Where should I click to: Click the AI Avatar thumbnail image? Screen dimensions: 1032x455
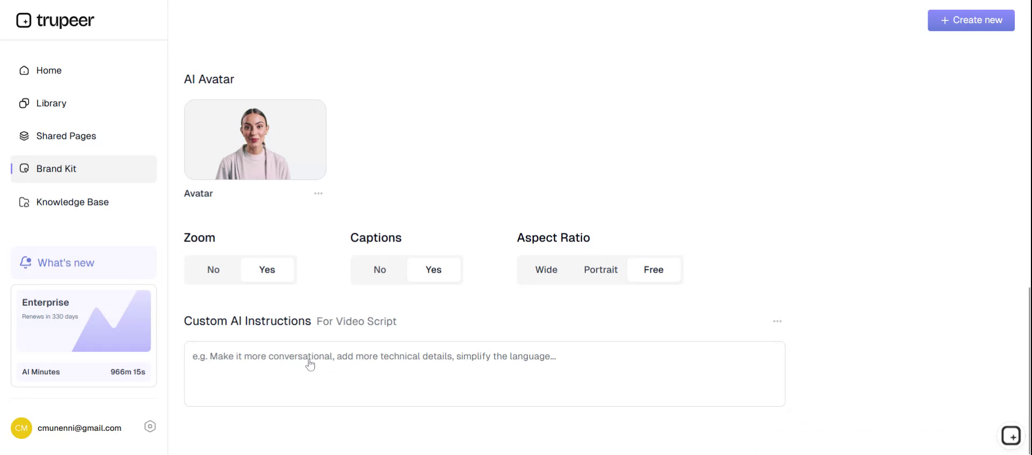coord(255,140)
